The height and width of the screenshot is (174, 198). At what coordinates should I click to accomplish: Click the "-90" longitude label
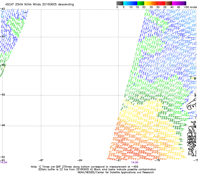coord(2,160)
